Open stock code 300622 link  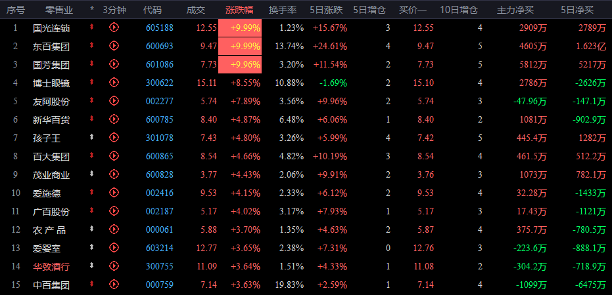pos(160,83)
